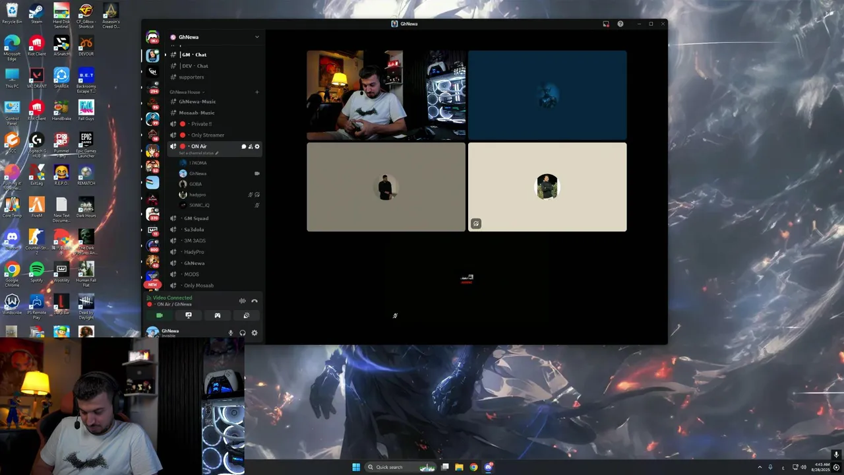Open Mosaab-Music channel
The image size is (844, 475).
(214, 113)
